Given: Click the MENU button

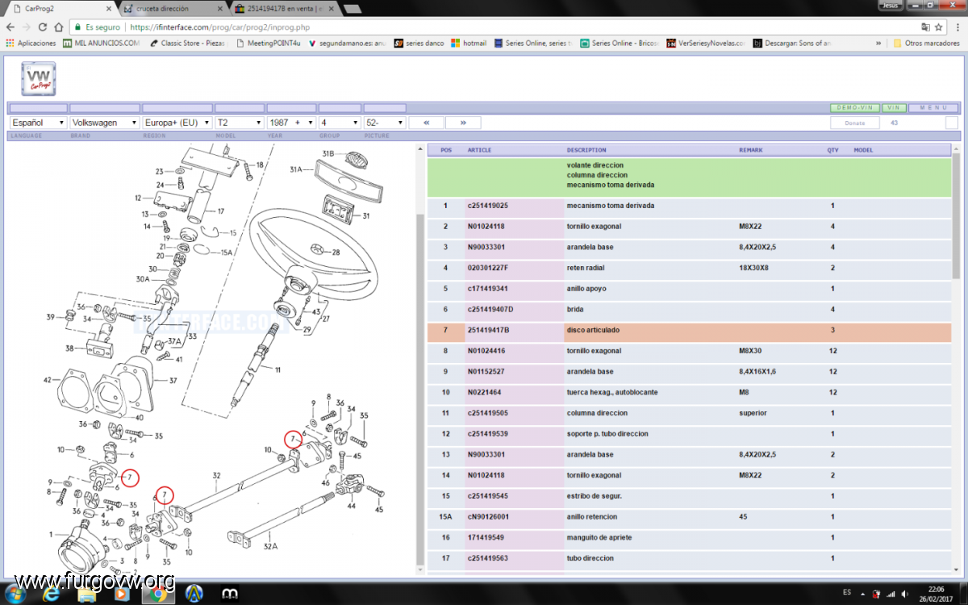Looking at the screenshot, I should [x=933, y=107].
